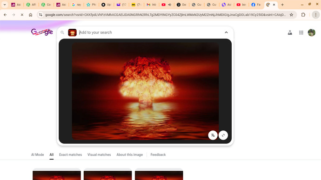Open the third result thumbnail

coord(159,175)
